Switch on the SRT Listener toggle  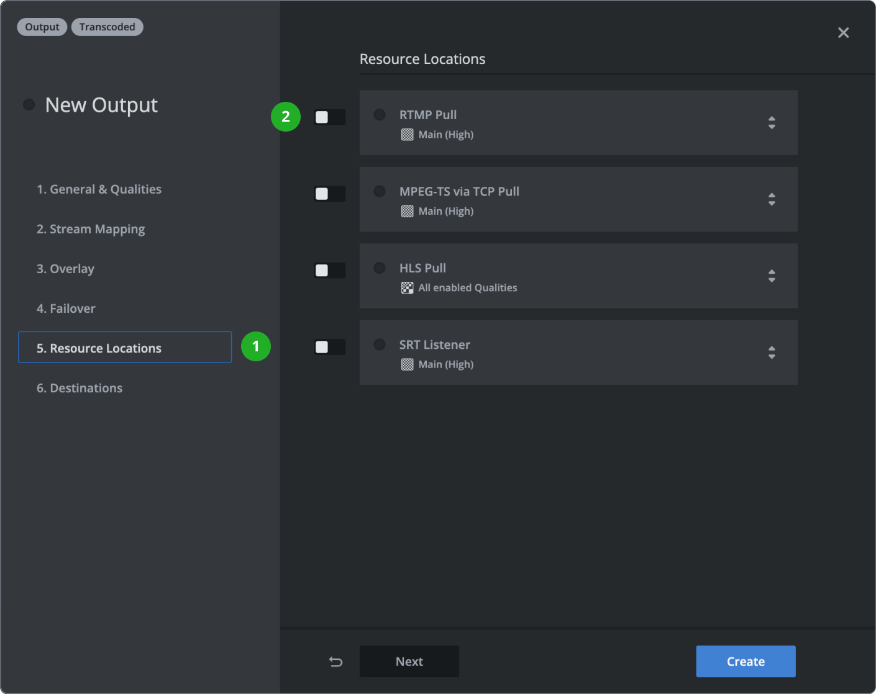[329, 347]
